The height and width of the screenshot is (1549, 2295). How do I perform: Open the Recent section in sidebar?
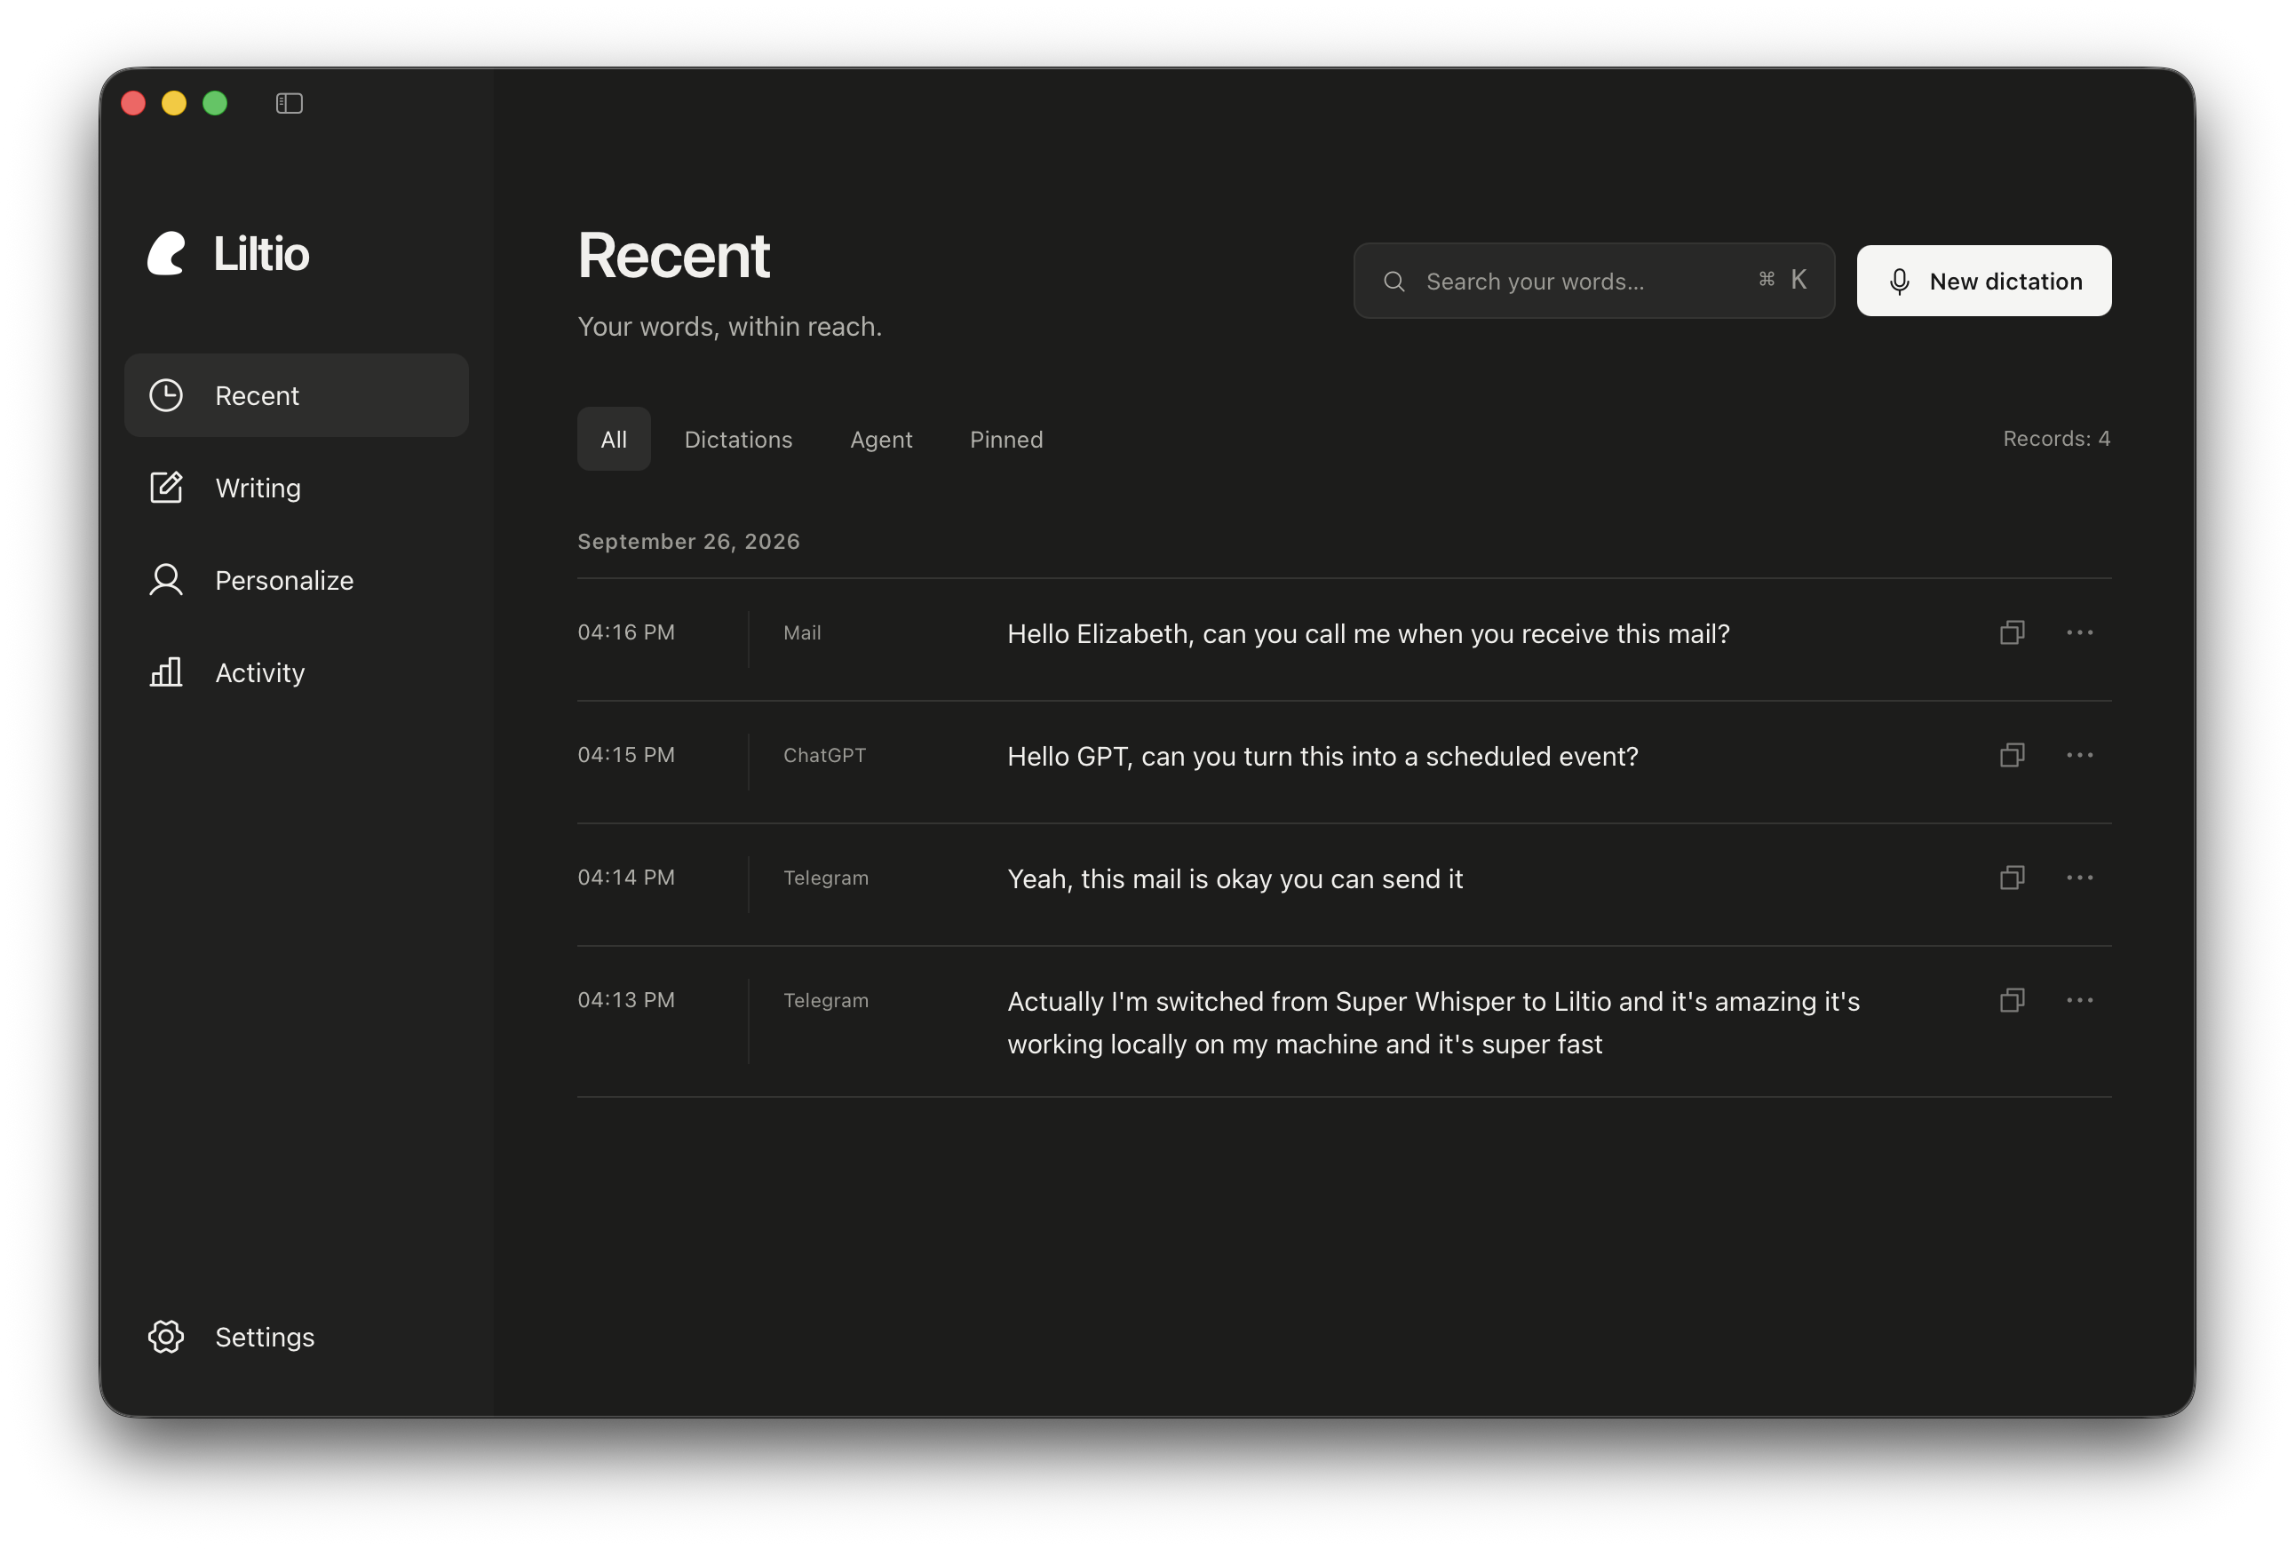tap(297, 395)
